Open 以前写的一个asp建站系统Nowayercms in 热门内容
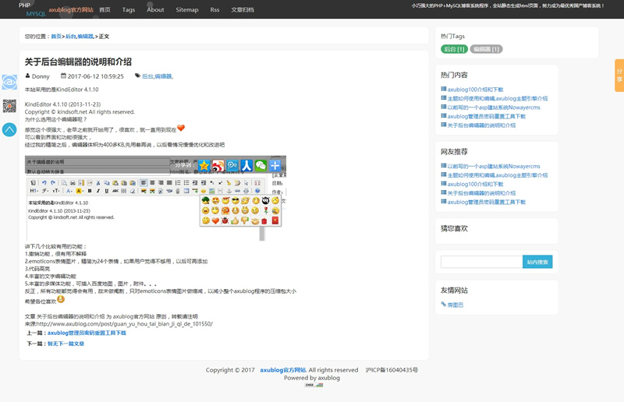This screenshot has height=402, width=624. click(494, 108)
